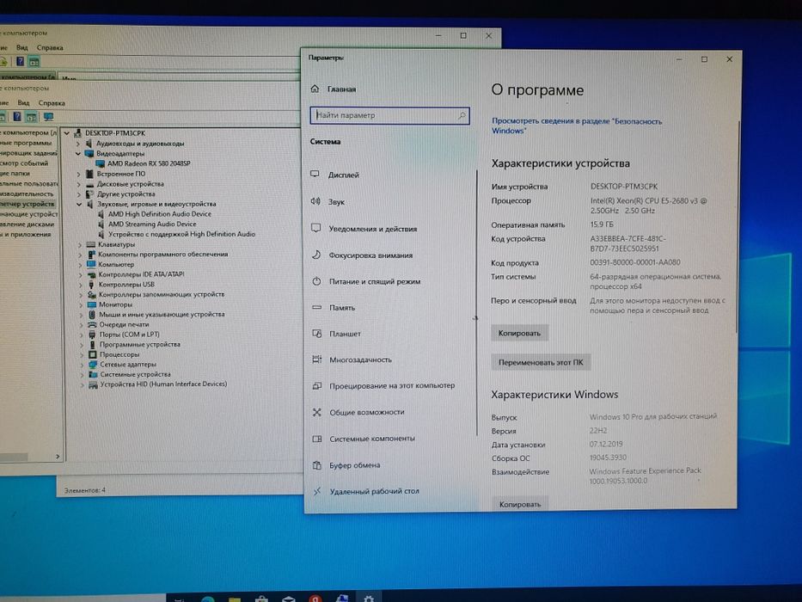The width and height of the screenshot is (802, 602).
Task: Click the Общие возможности icon
Action: click(x=317, y=412)
